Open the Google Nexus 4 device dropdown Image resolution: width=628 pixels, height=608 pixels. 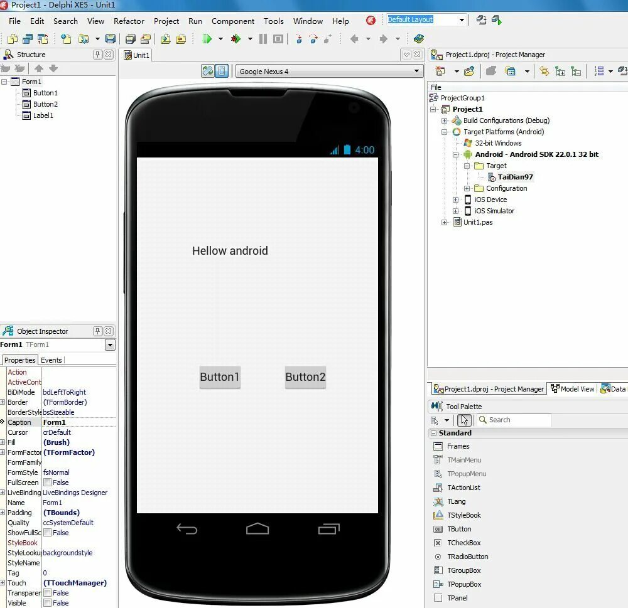416,71
